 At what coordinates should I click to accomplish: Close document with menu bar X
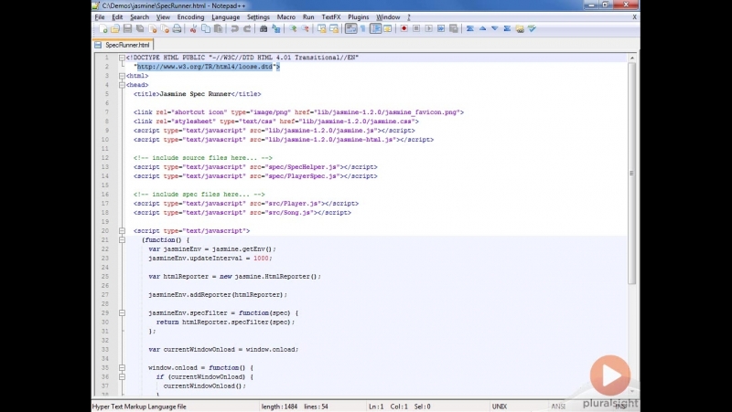pos(634,17)
